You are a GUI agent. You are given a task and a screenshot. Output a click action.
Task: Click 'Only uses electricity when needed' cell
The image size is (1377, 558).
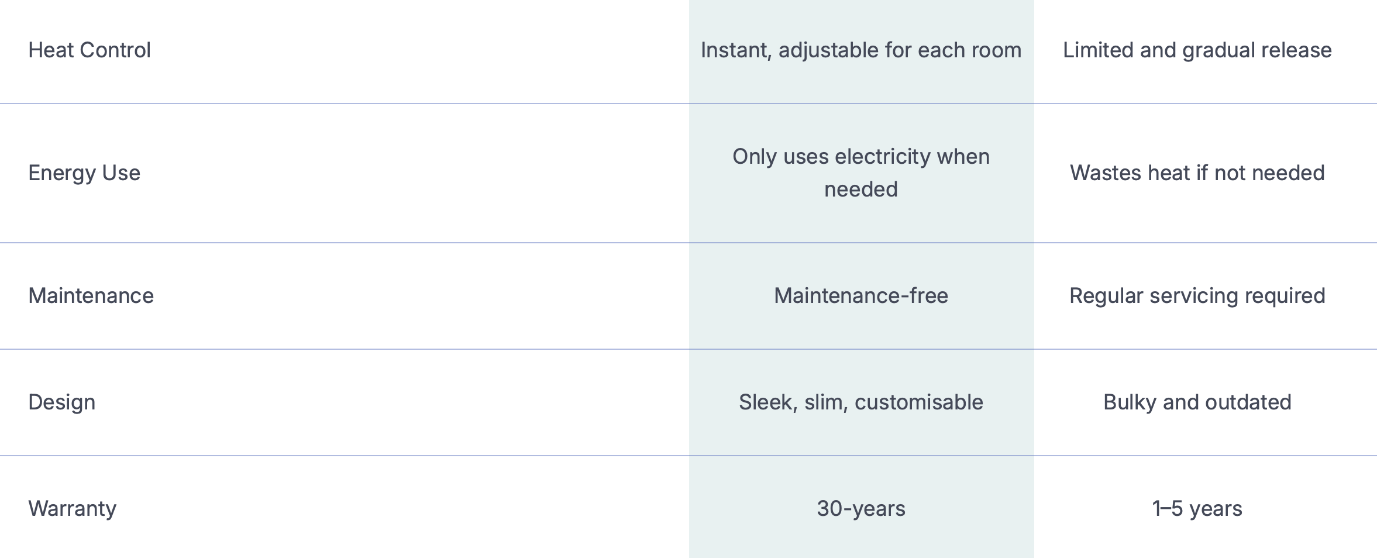click(860, 173)
